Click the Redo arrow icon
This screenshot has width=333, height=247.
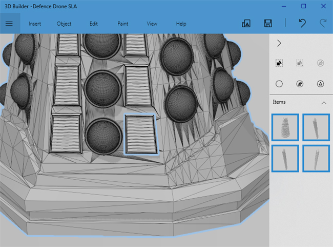(323, 23)
